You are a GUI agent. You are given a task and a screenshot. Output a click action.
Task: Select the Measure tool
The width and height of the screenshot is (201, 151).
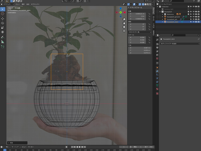[3, 42]
